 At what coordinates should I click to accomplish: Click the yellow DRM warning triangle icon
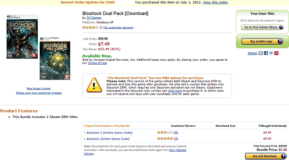point(94,85)
